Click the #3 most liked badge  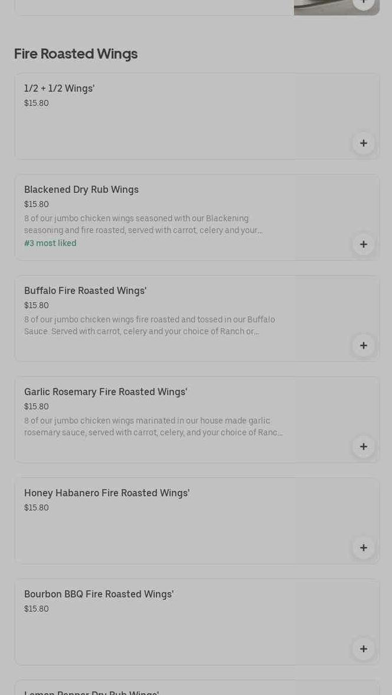coord(50,244)
